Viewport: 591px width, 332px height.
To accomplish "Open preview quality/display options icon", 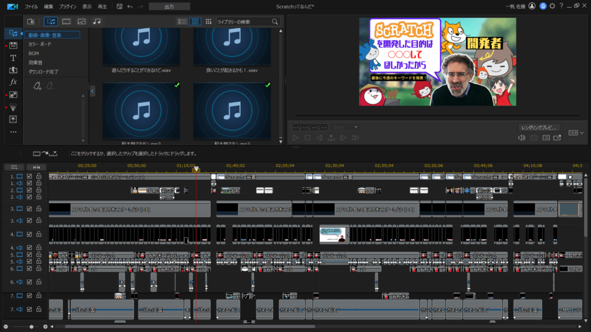I will (546, 138).
